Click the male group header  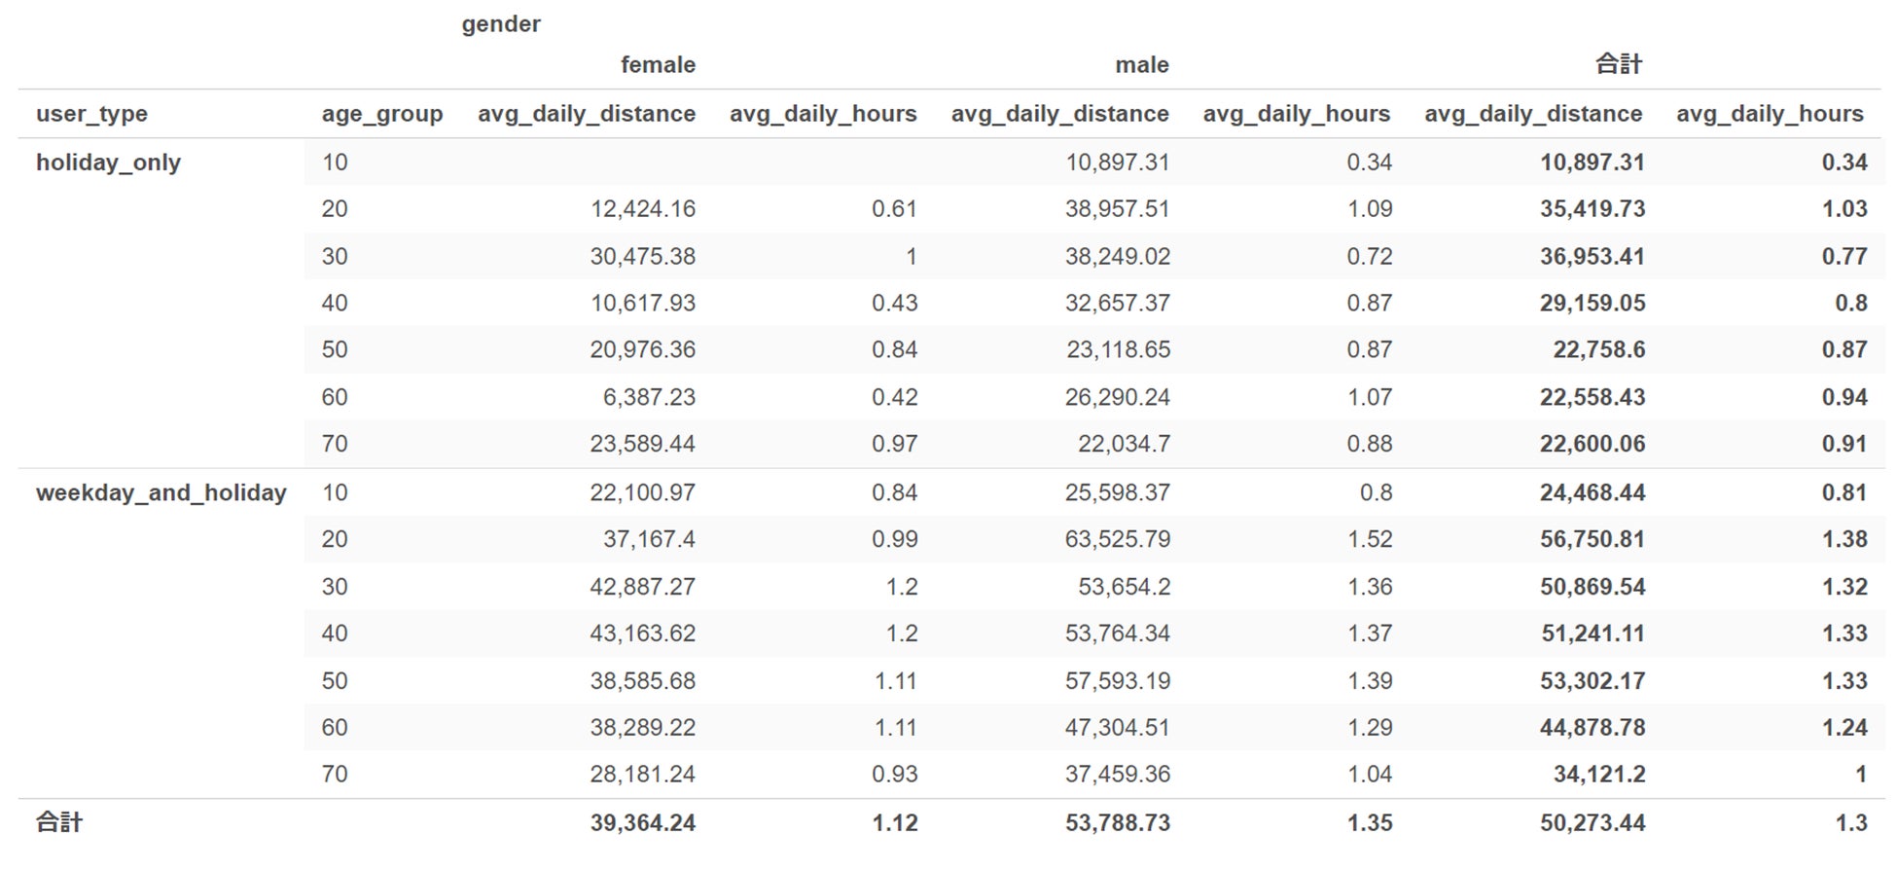click(1141, 65)
